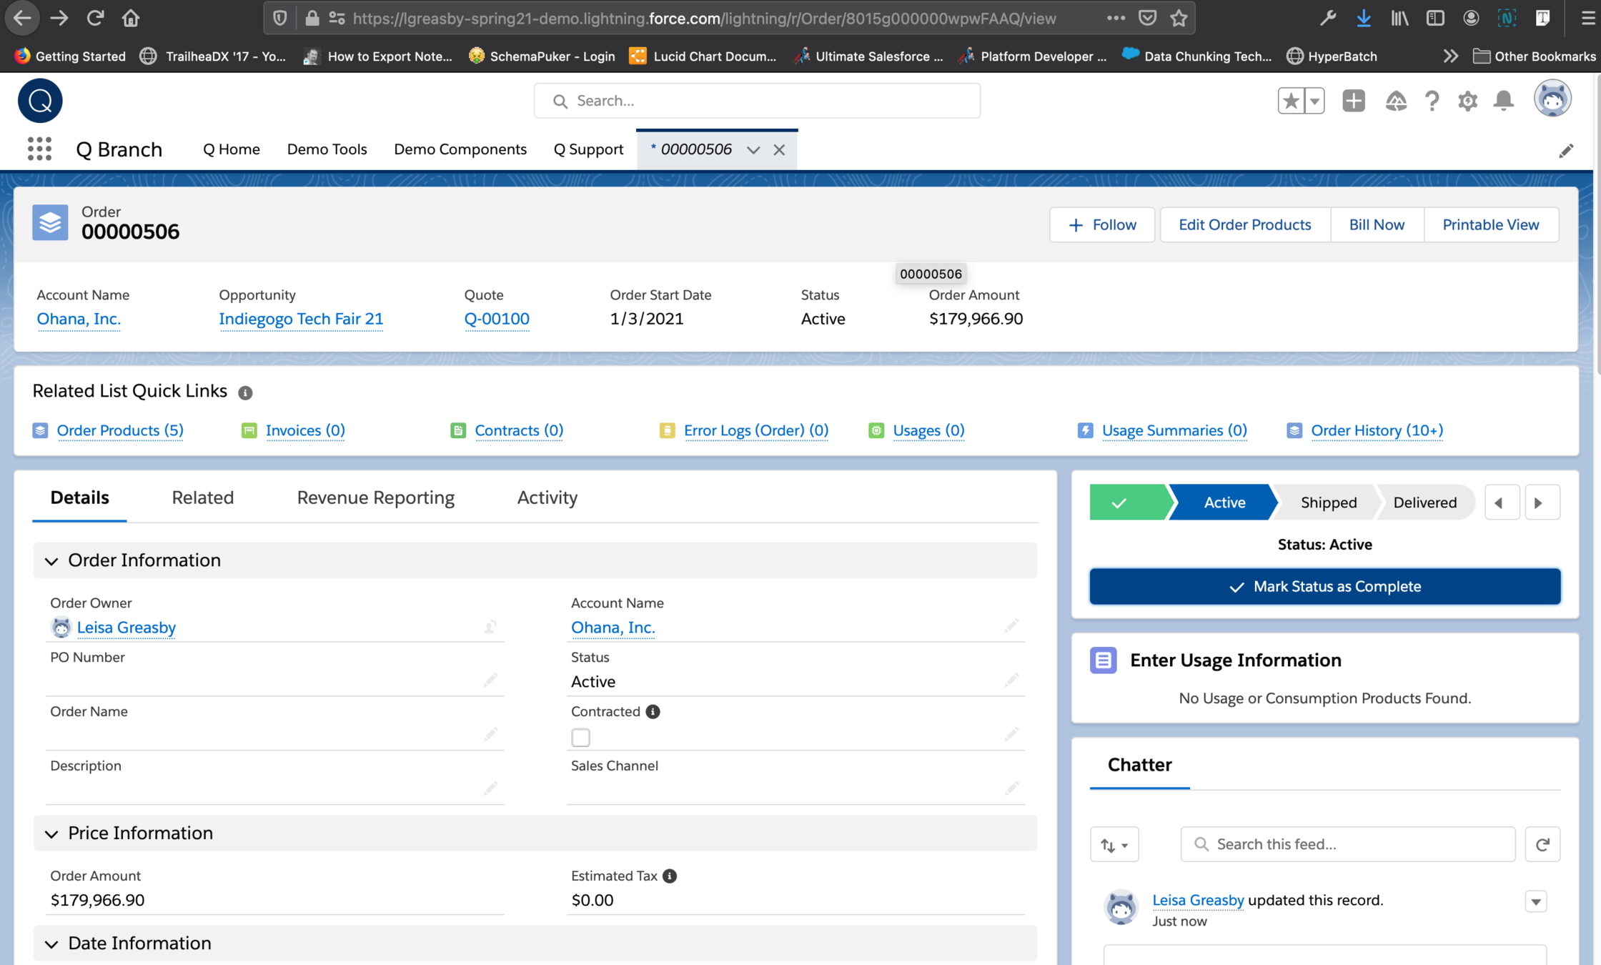Image resolution: width=1601 pixels, height=965 pixels.
Task: Collapse the Price Information section
Action: [51, 833]
